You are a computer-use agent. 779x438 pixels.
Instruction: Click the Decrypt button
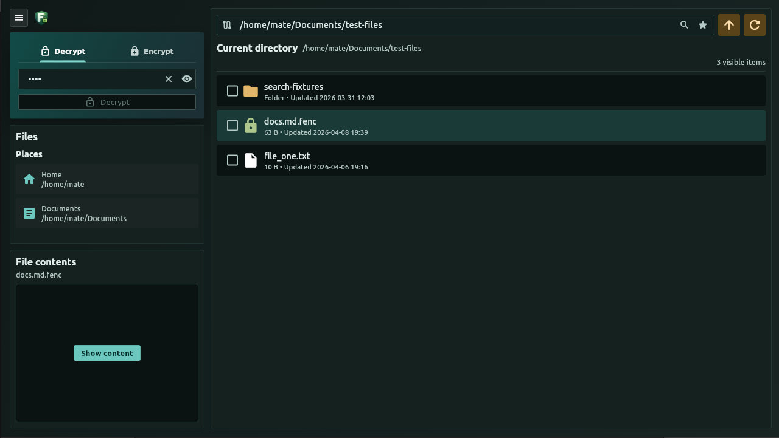tap(107, 102)
